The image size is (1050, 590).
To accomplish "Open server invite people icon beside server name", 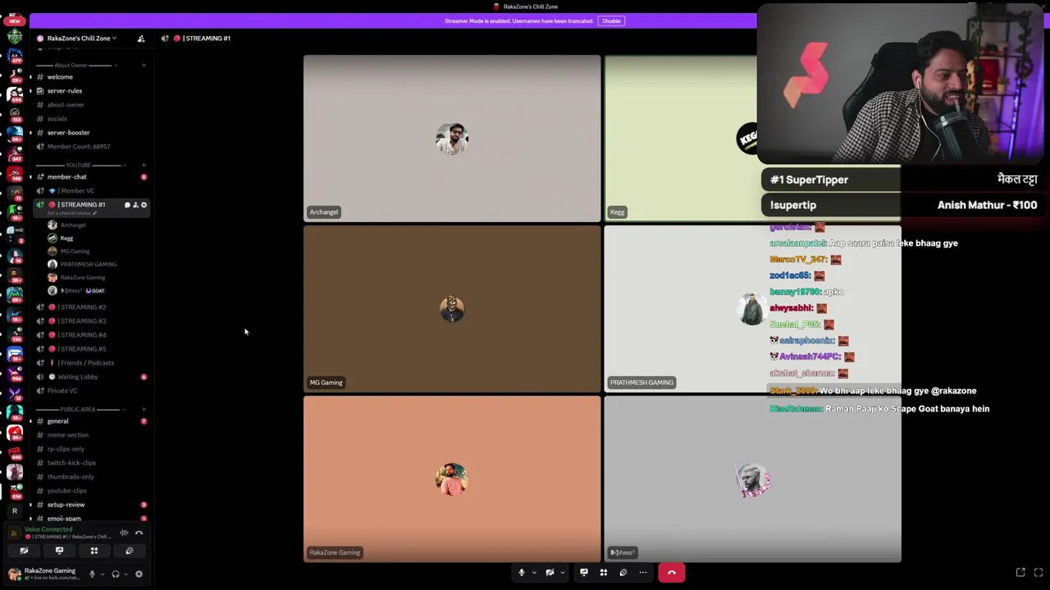I will (141, 39).
